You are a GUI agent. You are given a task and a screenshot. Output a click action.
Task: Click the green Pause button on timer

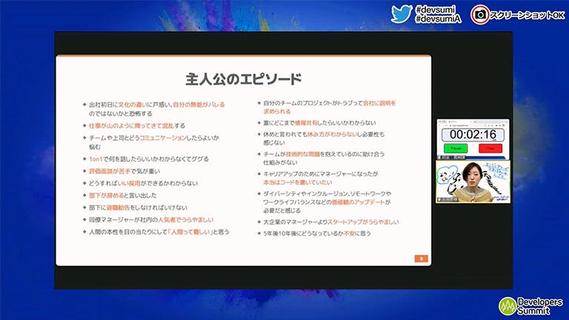pos(456,148)
